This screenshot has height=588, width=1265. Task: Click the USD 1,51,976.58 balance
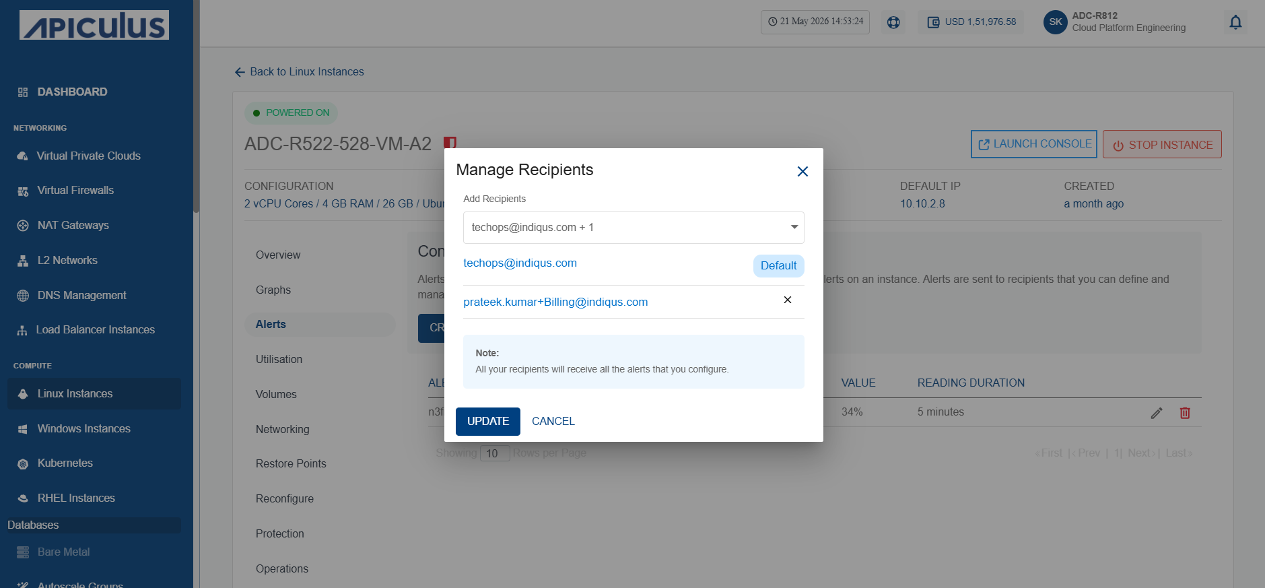click(x=980, y=22)
